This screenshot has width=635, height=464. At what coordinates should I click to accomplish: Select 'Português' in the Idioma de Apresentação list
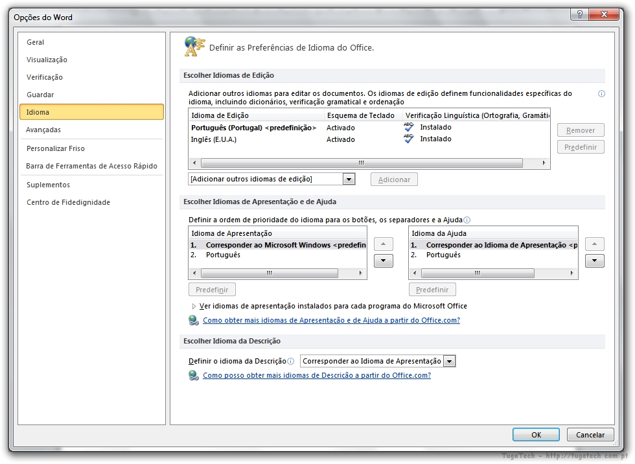pos(278,255)
